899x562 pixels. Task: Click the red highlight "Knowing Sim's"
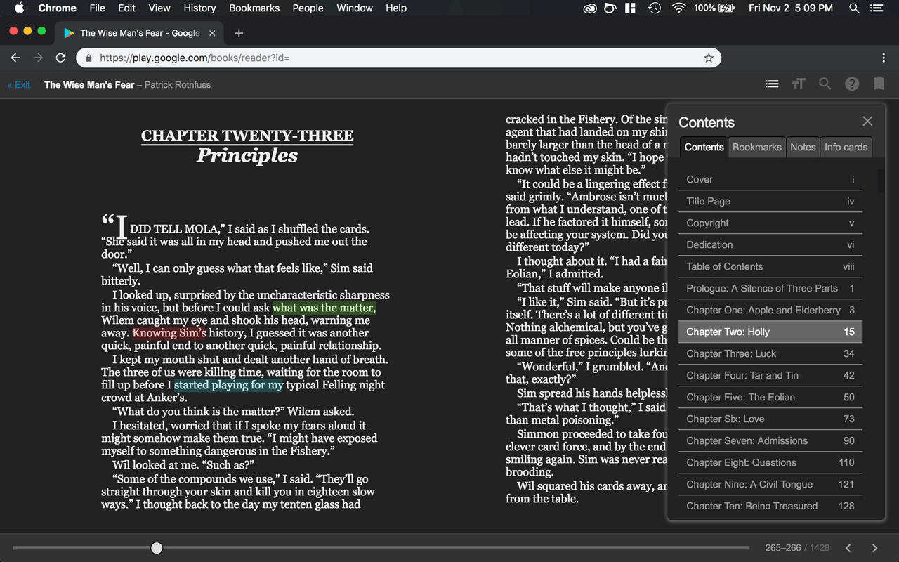[169, 333]
